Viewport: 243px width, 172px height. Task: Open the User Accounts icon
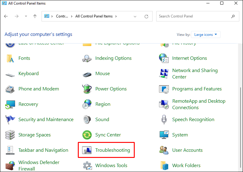(x=164, y=150)
